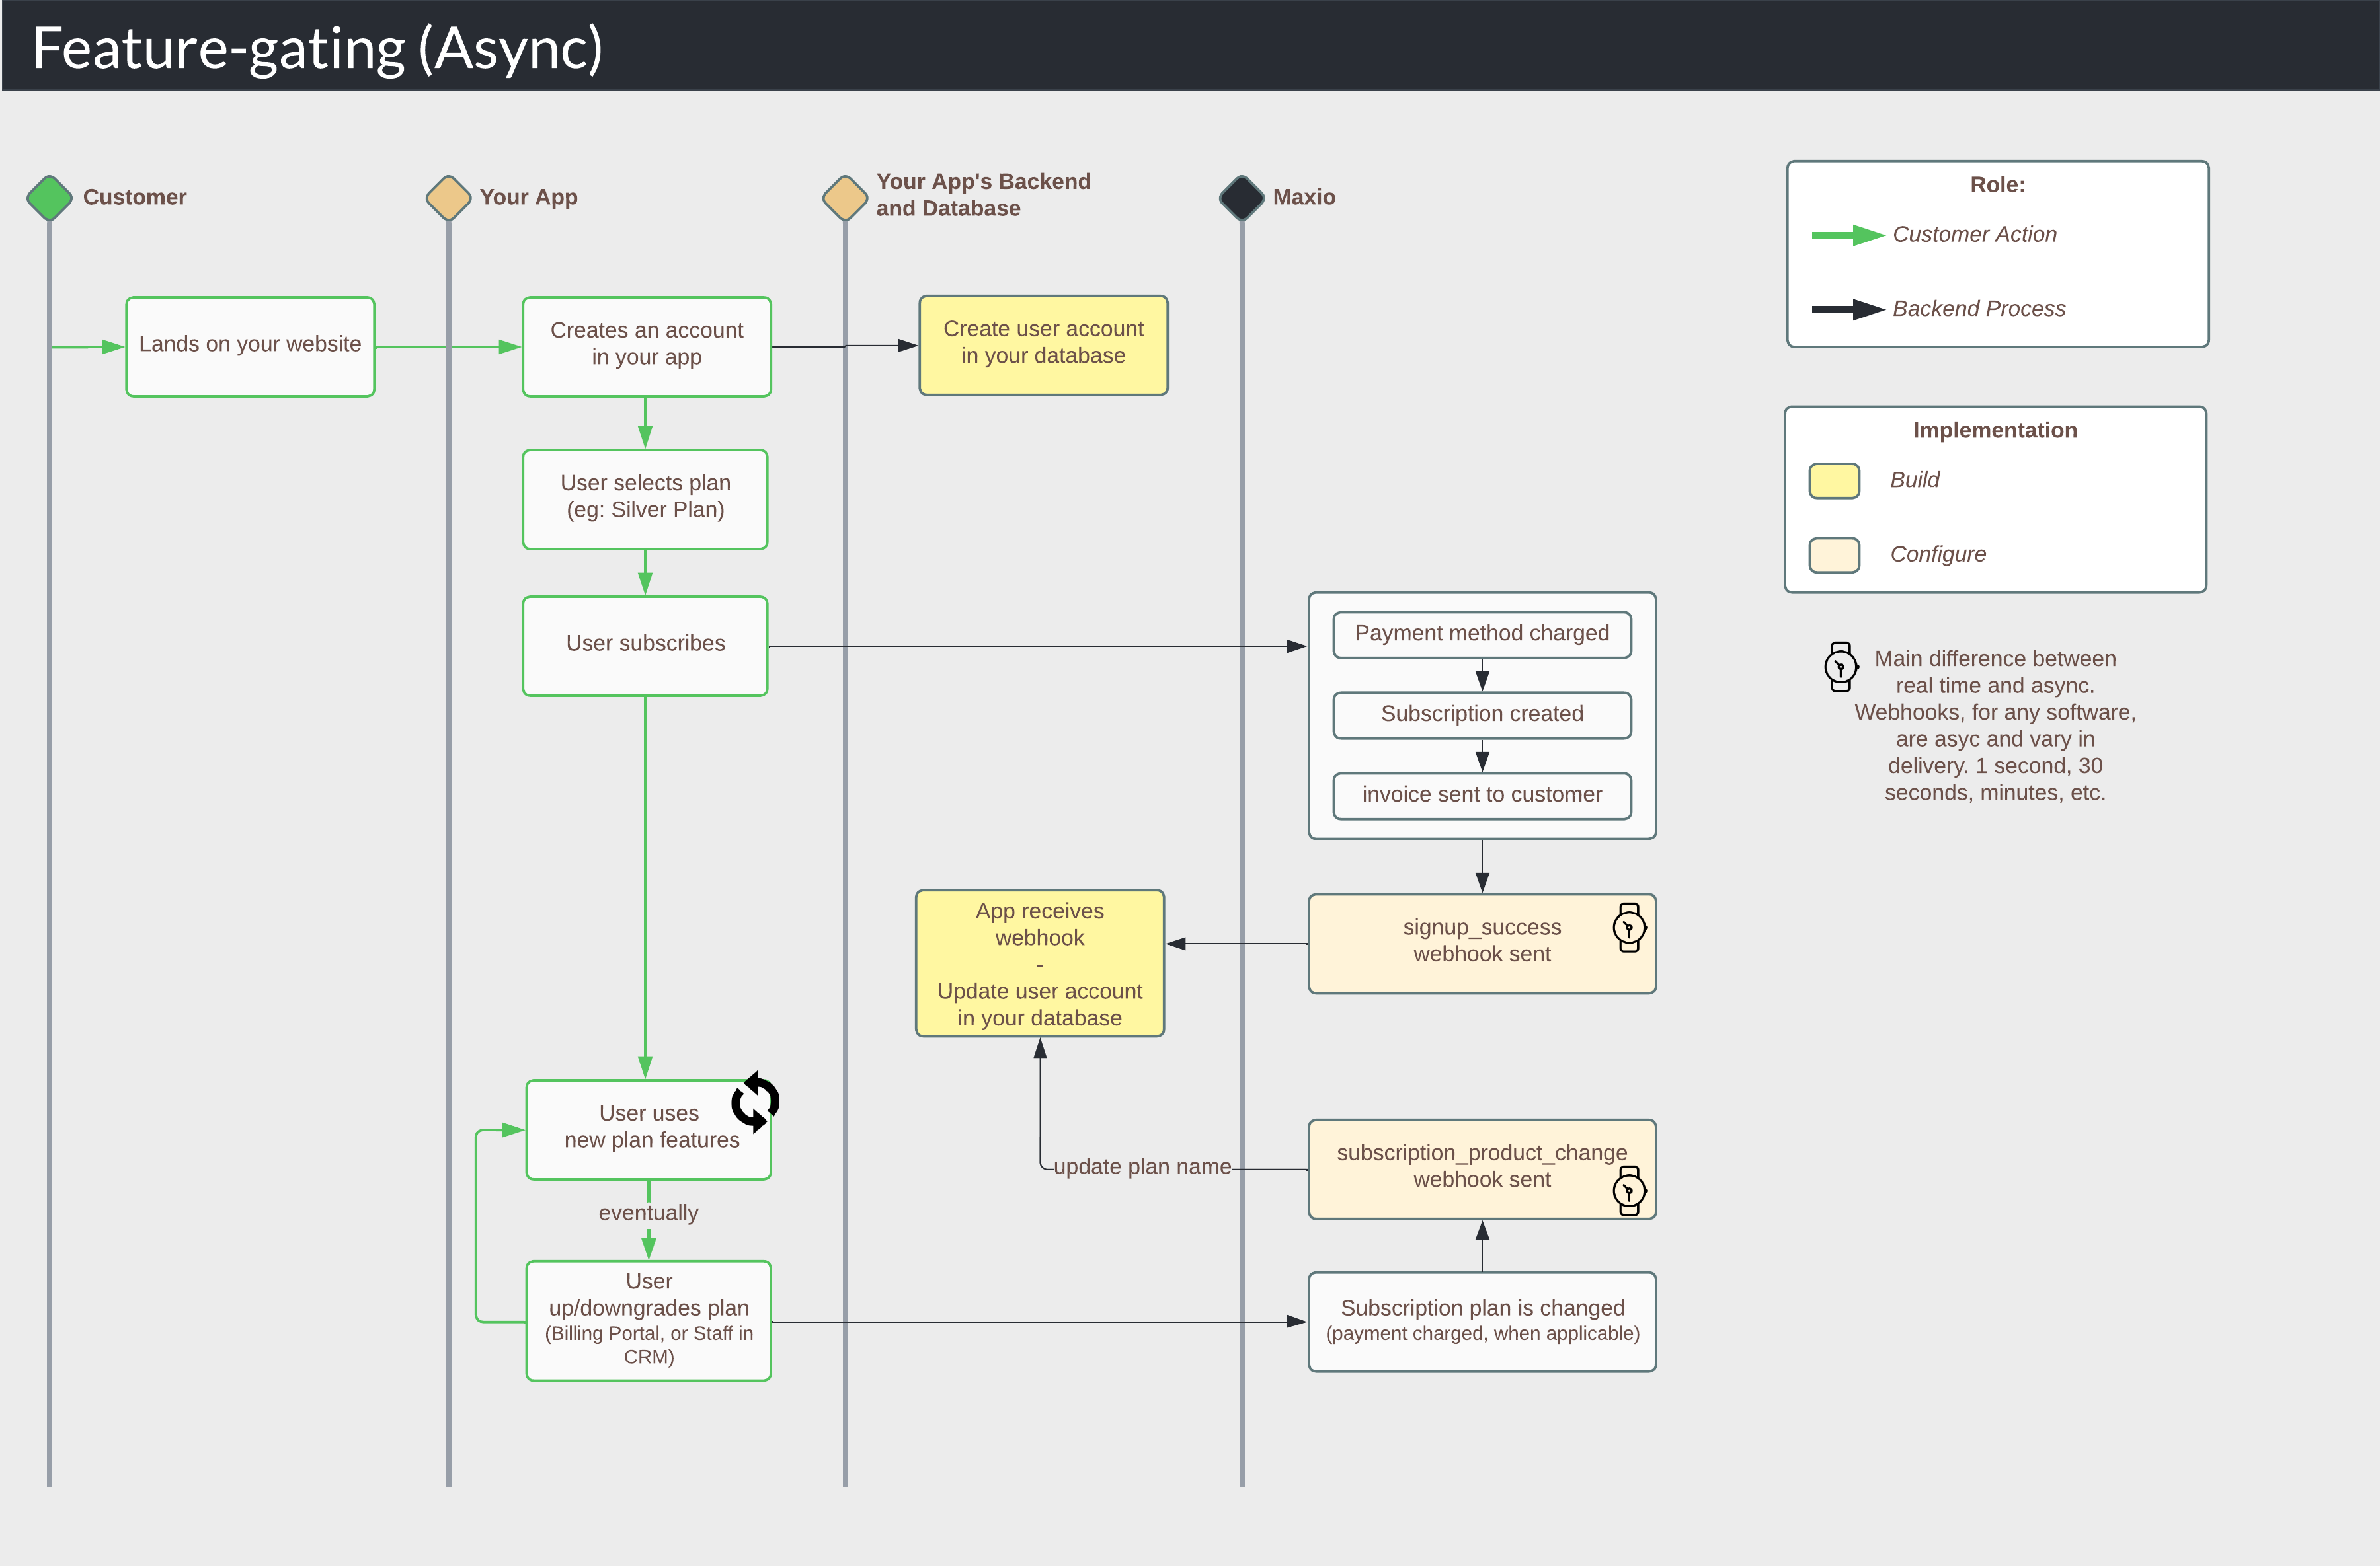Viewport: 2380px width, 1566px height.
Task: Click the 'Role:' legend heading
Action: (x=1997, y=185)
